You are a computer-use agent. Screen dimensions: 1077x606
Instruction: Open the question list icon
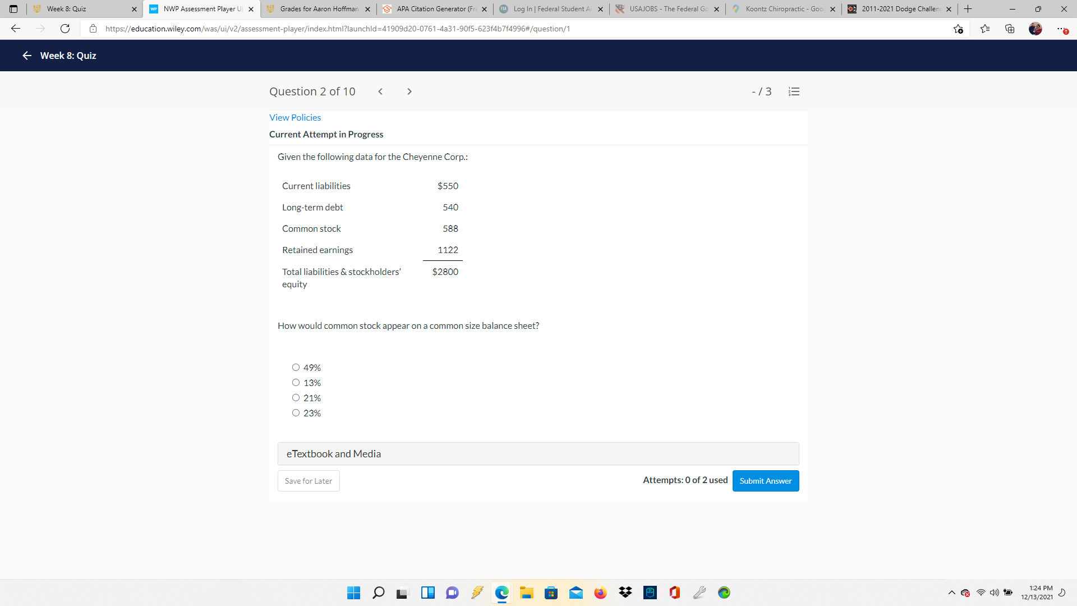(794, 91)
